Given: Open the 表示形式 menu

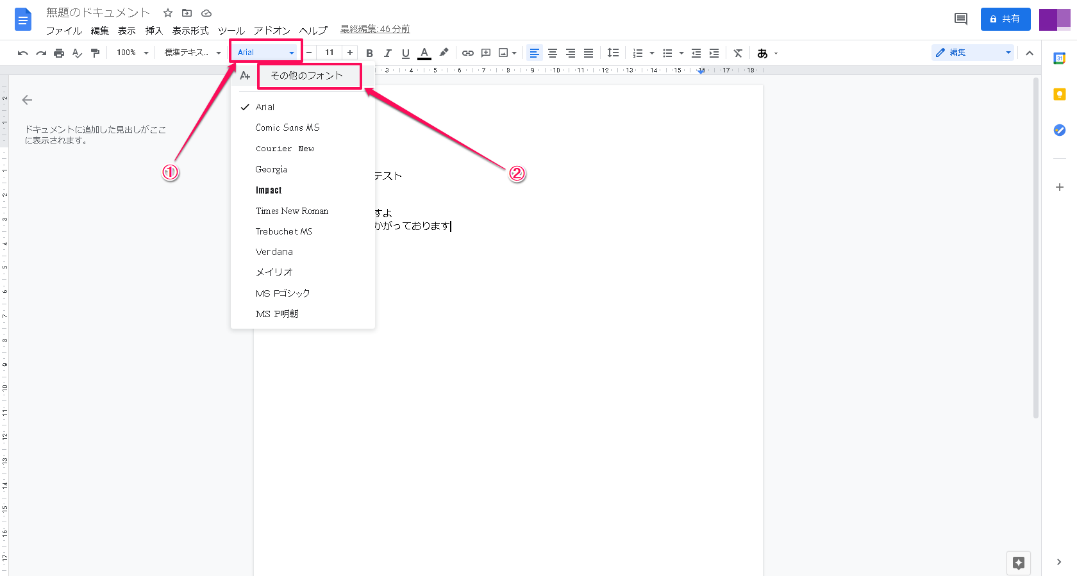Looking at the screenshot, I should click(190, 31).
